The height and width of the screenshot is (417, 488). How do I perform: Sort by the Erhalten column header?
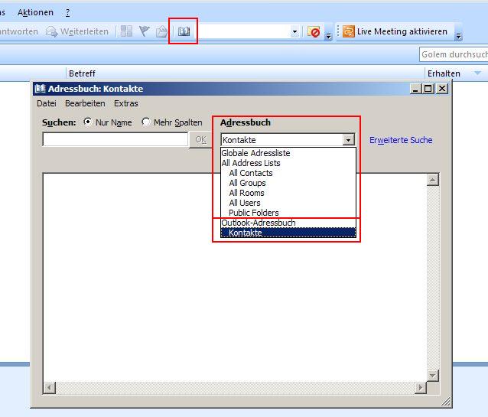click(444, 73)
